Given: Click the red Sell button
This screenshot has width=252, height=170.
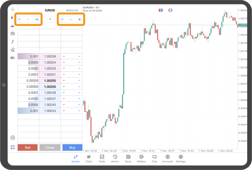Looking at the screenshot, I should pos(28,147).
